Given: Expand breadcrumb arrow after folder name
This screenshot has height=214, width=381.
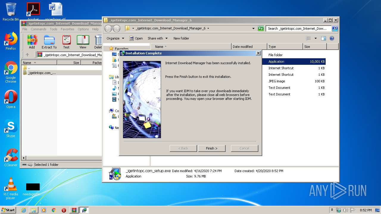Looking at the screenshot, I should click(208, 29).
